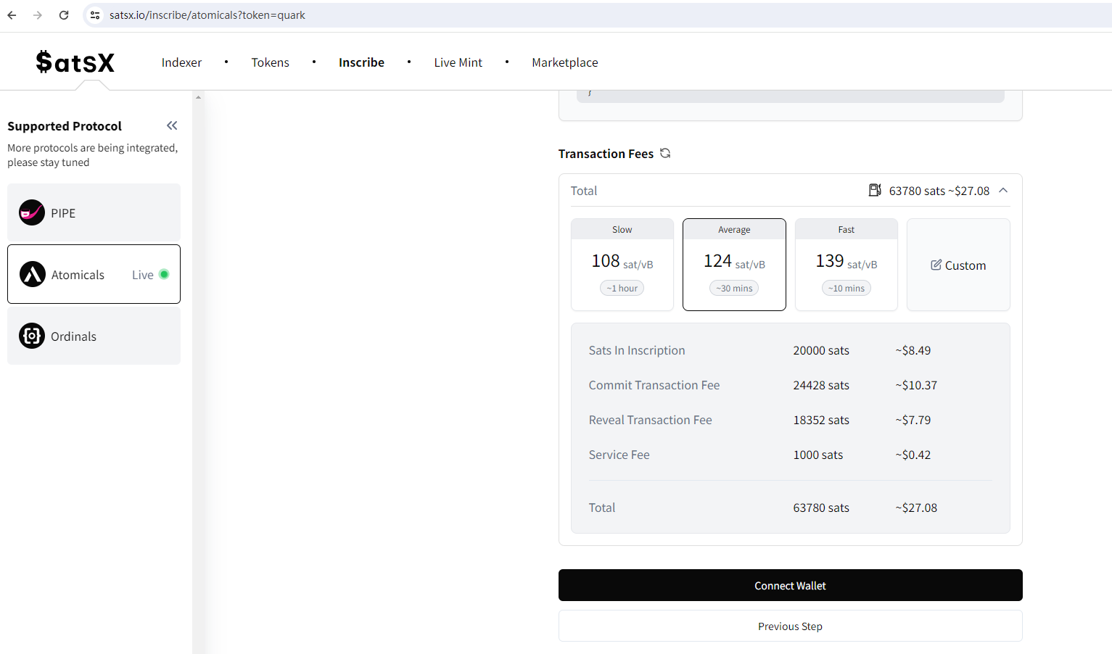Click the PIPE protocol logo icon
This screenshot has height=654, width=1112.
tap(32, 212)
